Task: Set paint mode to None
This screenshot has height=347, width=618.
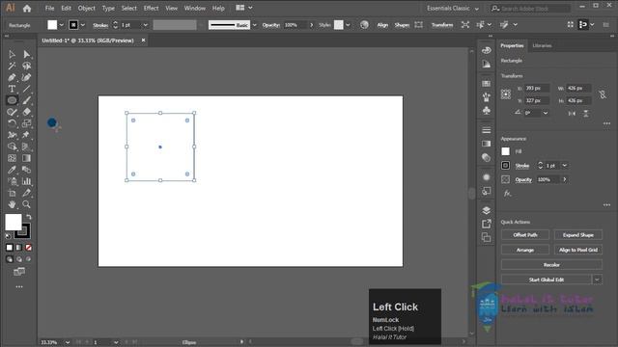Action: pyautogui.click(x=28, y=248)
